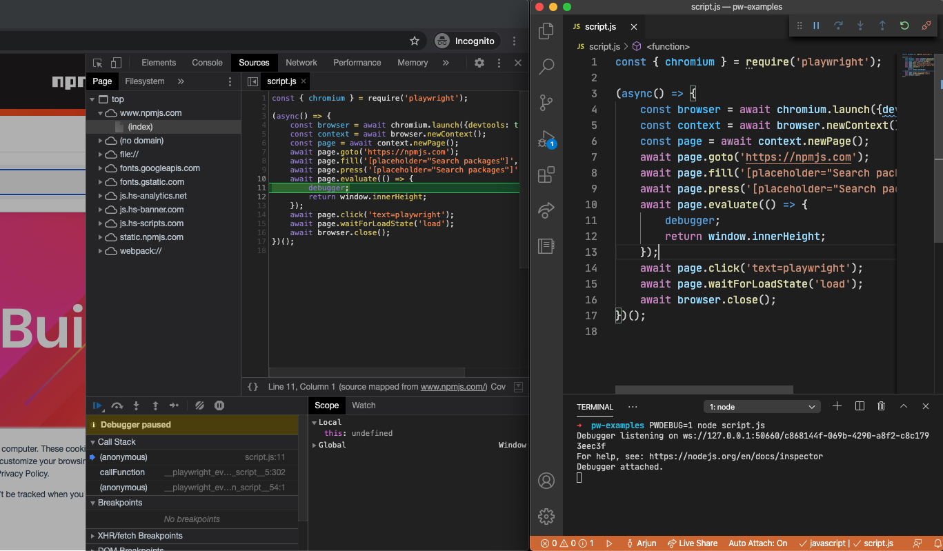Switch to DevTools Network tab

pos(301,63)
